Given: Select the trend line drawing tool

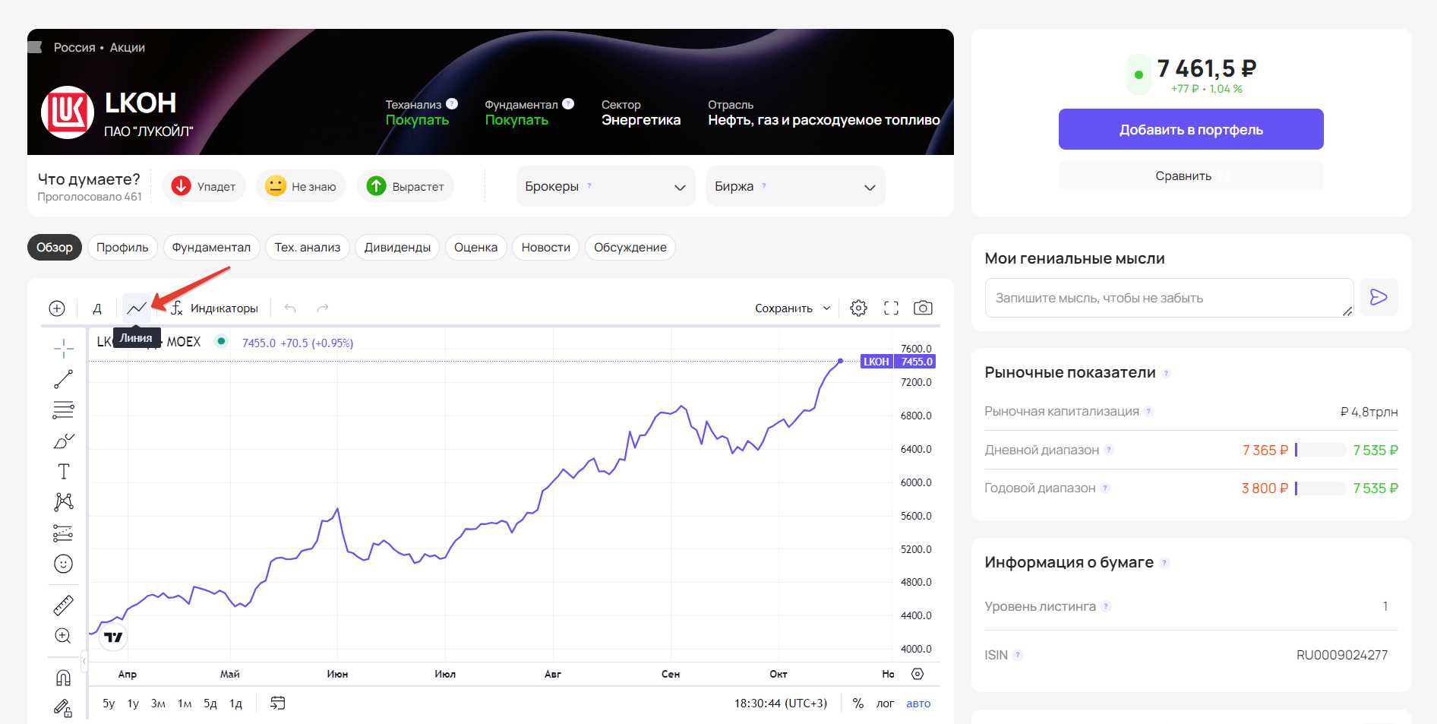Looking at the screenshot, I should pyautogui.click(x=64, y=379).
